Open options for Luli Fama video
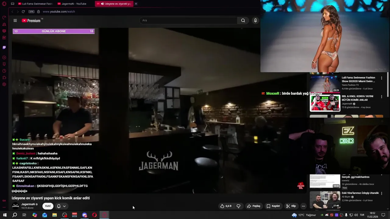 (381, 78)
